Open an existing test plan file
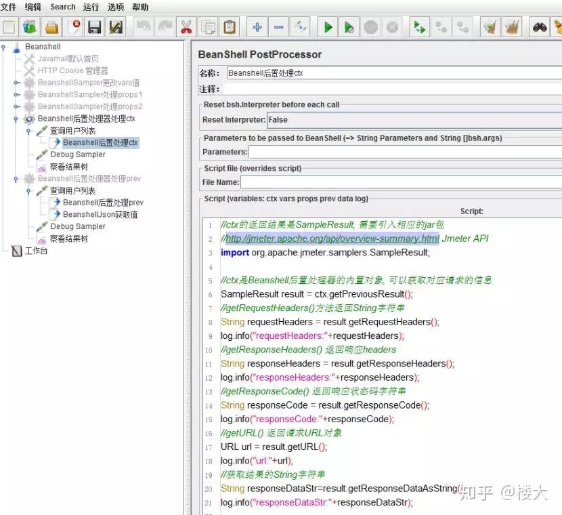Viewport: 562px width, 515px height. tap(51, 27)
